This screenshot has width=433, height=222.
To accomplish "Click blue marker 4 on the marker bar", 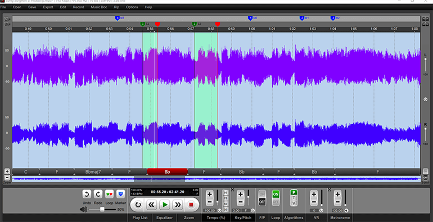I will 118,18.
